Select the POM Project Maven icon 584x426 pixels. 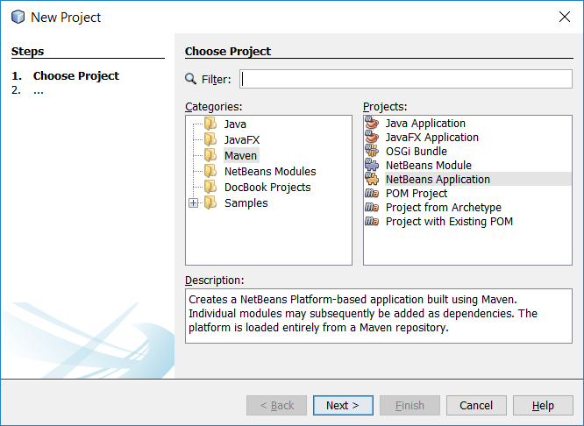[x=372, y=193]
